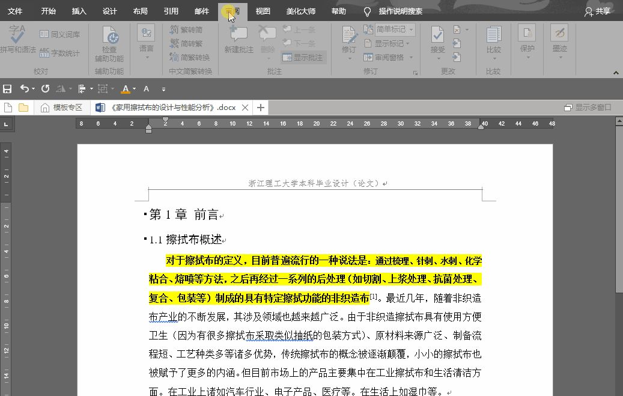
Task: Open the 比较 compare documents menu
Action: (493, 41)
